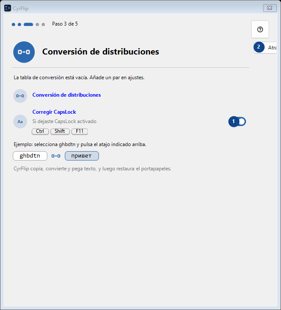Click the F11 key cap
The width and height of the screenshot is (281, 310).
[x=80, y=131]
